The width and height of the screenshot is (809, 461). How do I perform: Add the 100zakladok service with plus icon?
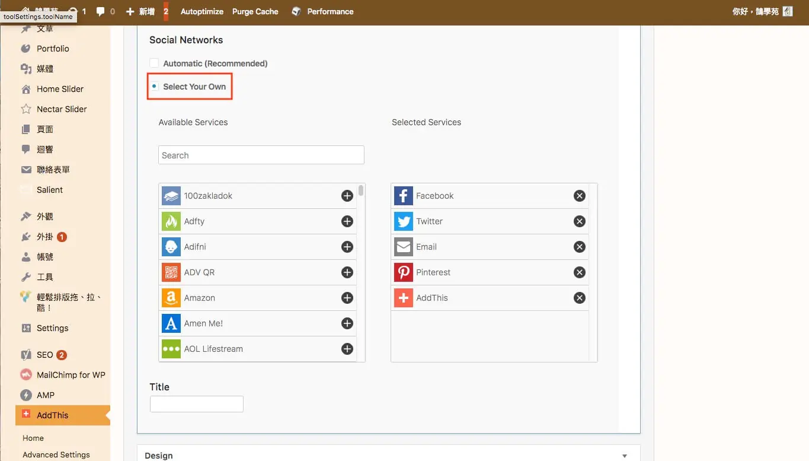click(347, 196)
